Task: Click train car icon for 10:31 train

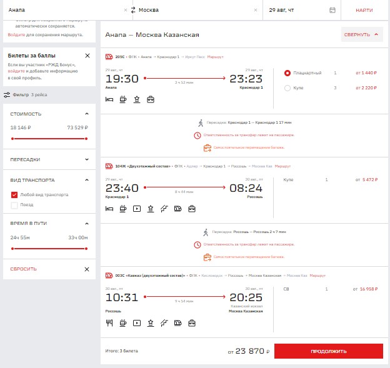Action: coord(178,323)
